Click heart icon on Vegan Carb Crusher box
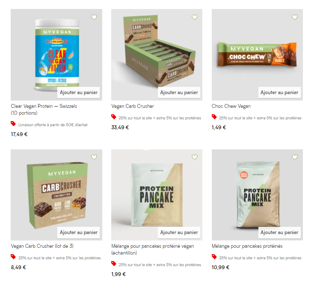 [195, 17]
